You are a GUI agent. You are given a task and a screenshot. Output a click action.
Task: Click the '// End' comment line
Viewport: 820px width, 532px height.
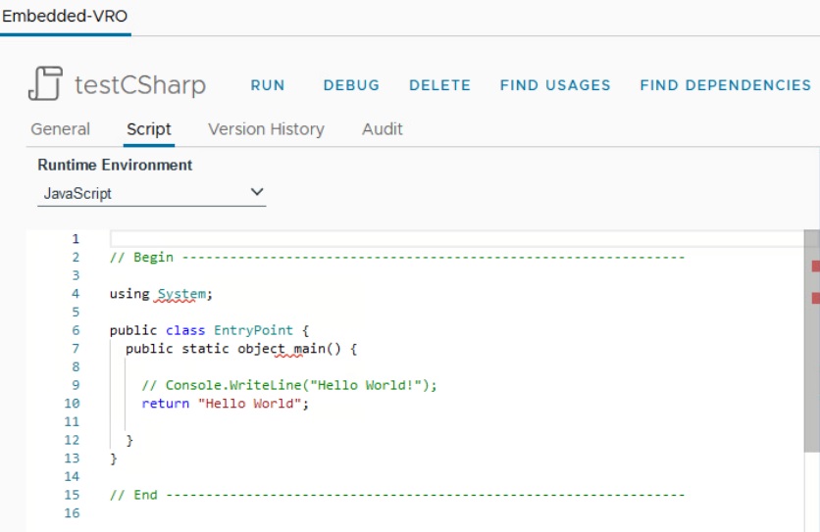coord(397,495)
